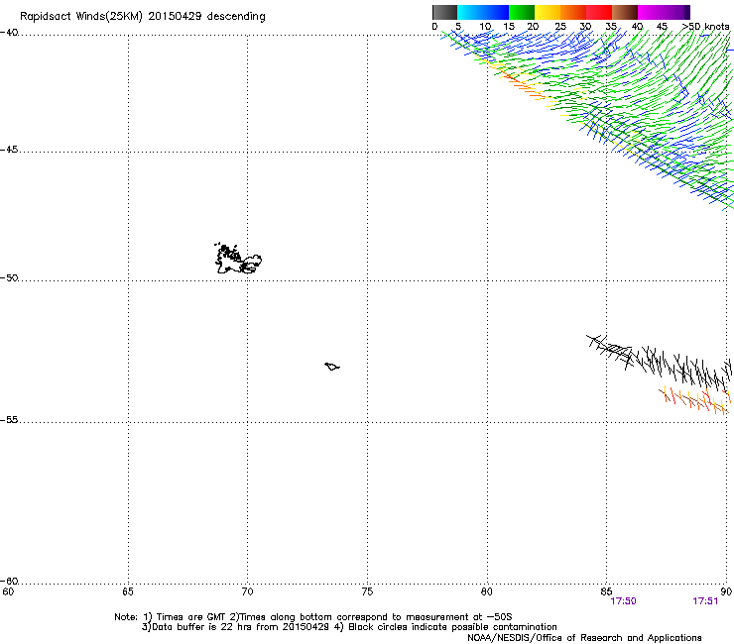Click the 75 longitude axis label
Screen dimensions: 734x644
click(367, 592)
